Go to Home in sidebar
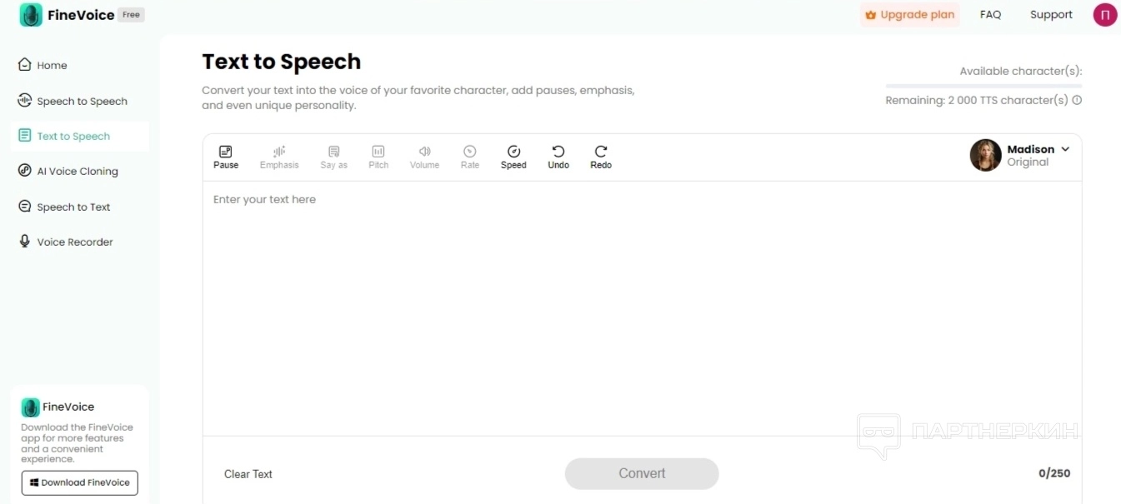 52,65
